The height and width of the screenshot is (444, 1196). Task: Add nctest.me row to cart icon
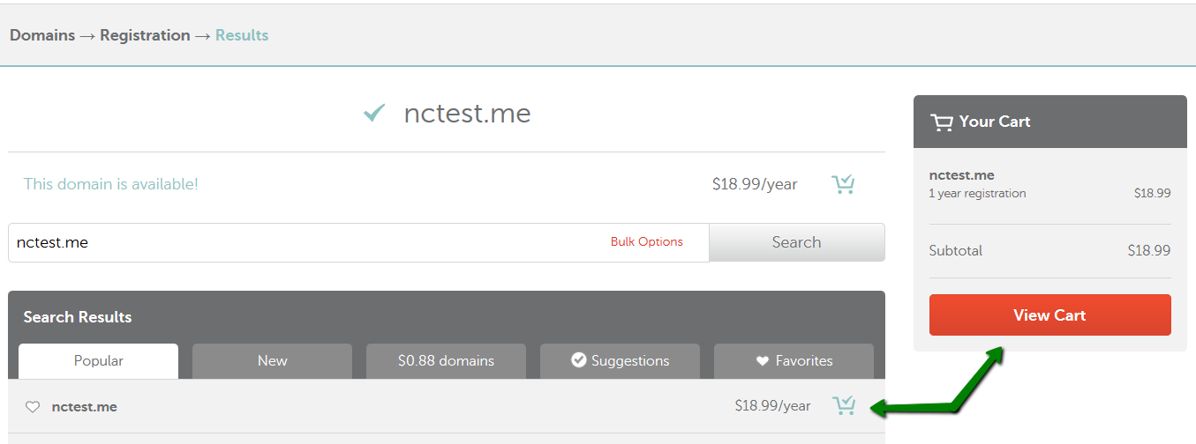tap(844, 405)
